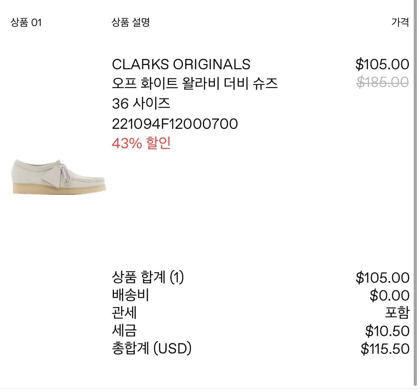Image resolution: width=420 pixels, height=392 pixels.
Task: Click the 상품 합계 (1) subtotal label
Action: [x=148, y=277]
